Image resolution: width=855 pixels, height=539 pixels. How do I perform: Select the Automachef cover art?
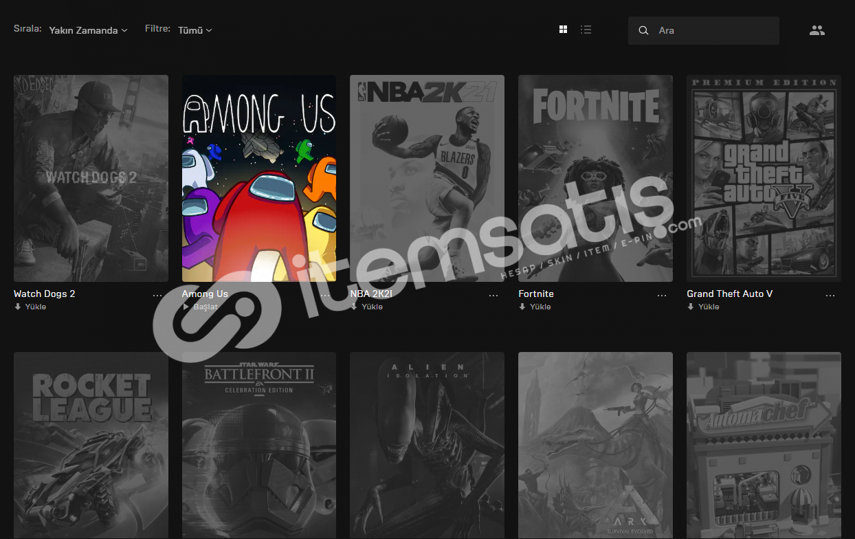[x=764, y=445]
